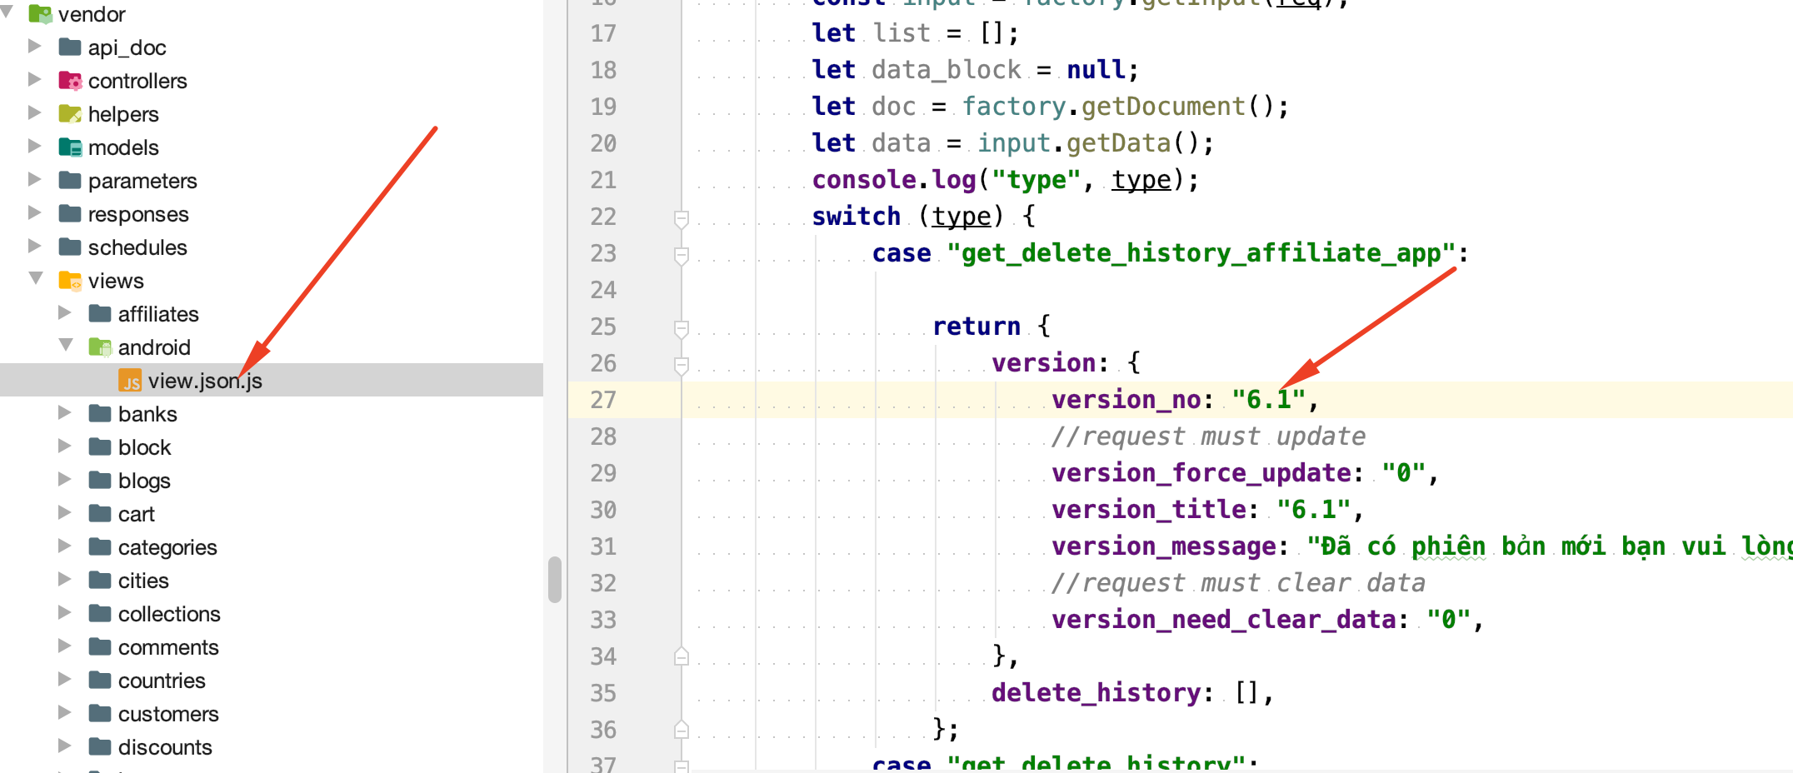Click the version_force_update property
This screenshot has width=1793, height=773.
click(1201, 473)
